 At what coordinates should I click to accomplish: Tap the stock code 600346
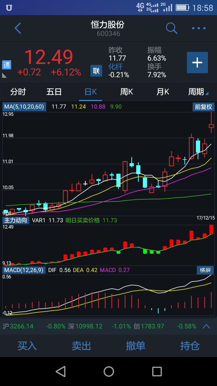pyautogui.click(x=108, y=33)
